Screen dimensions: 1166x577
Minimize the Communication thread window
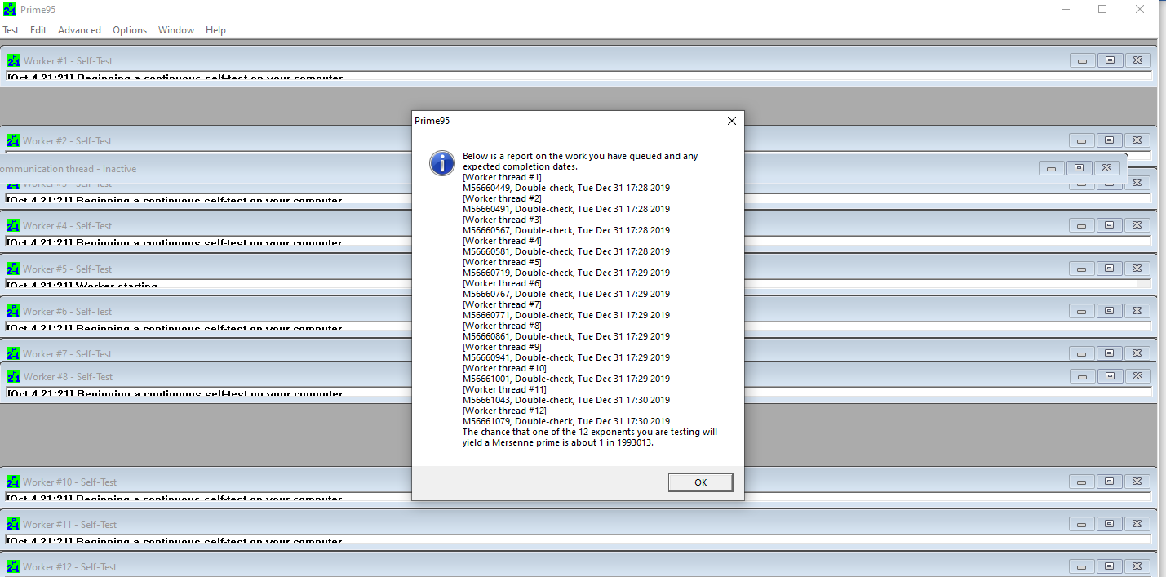(x=1051, y=168)
